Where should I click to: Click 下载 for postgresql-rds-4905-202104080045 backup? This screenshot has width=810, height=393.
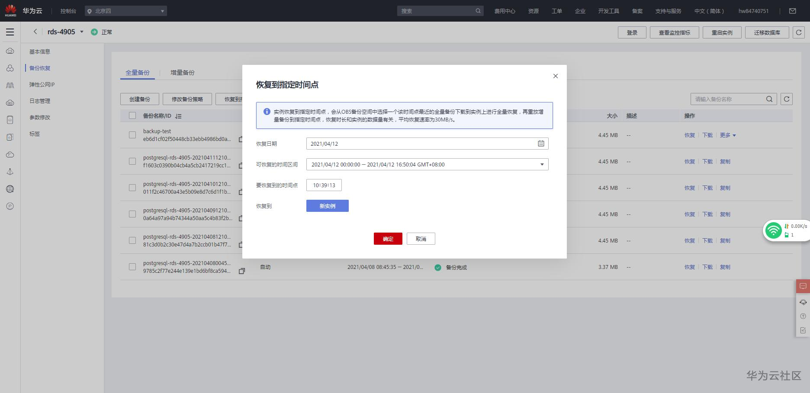(x=707, y=267)
